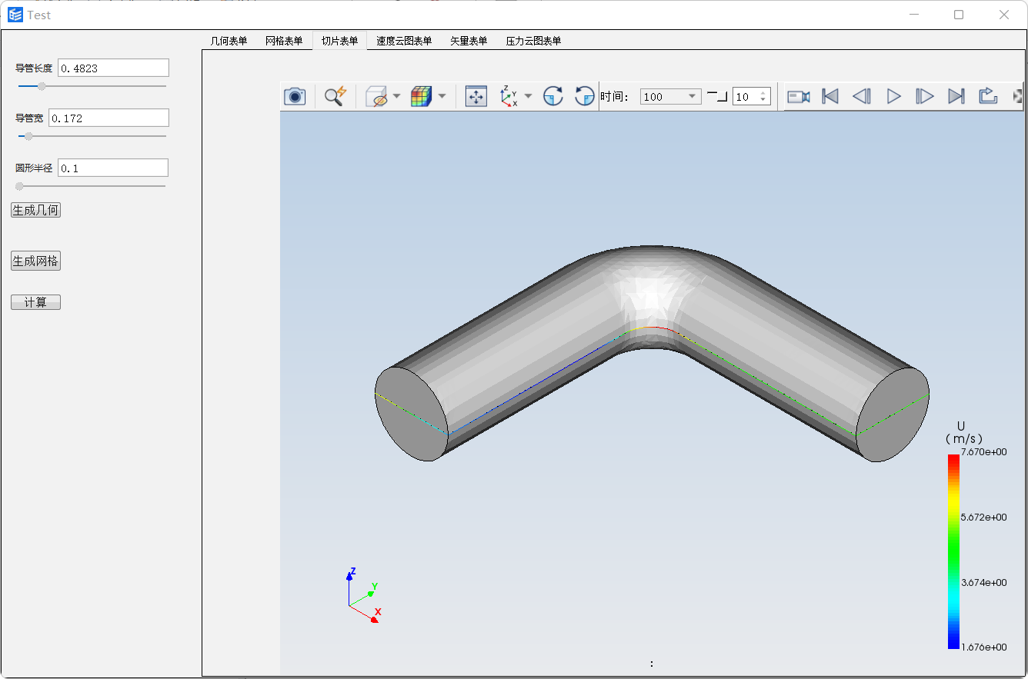Click the 生成几何 button
1028x679 pixels.
point(35,210)
